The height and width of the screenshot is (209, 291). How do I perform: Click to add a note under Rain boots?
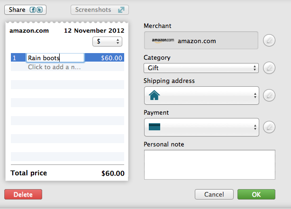[54, 67]
